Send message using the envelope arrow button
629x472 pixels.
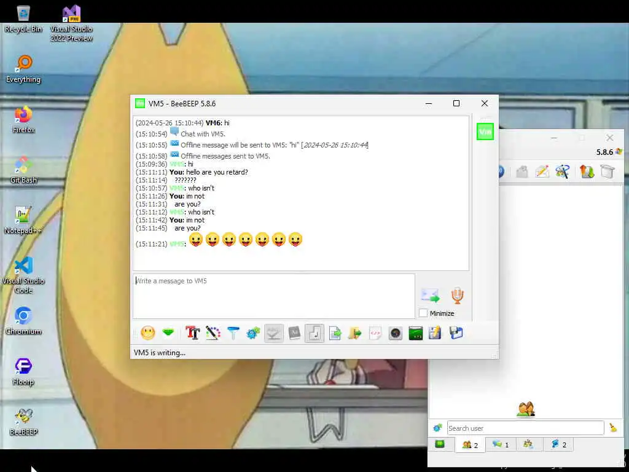[431, 296]
